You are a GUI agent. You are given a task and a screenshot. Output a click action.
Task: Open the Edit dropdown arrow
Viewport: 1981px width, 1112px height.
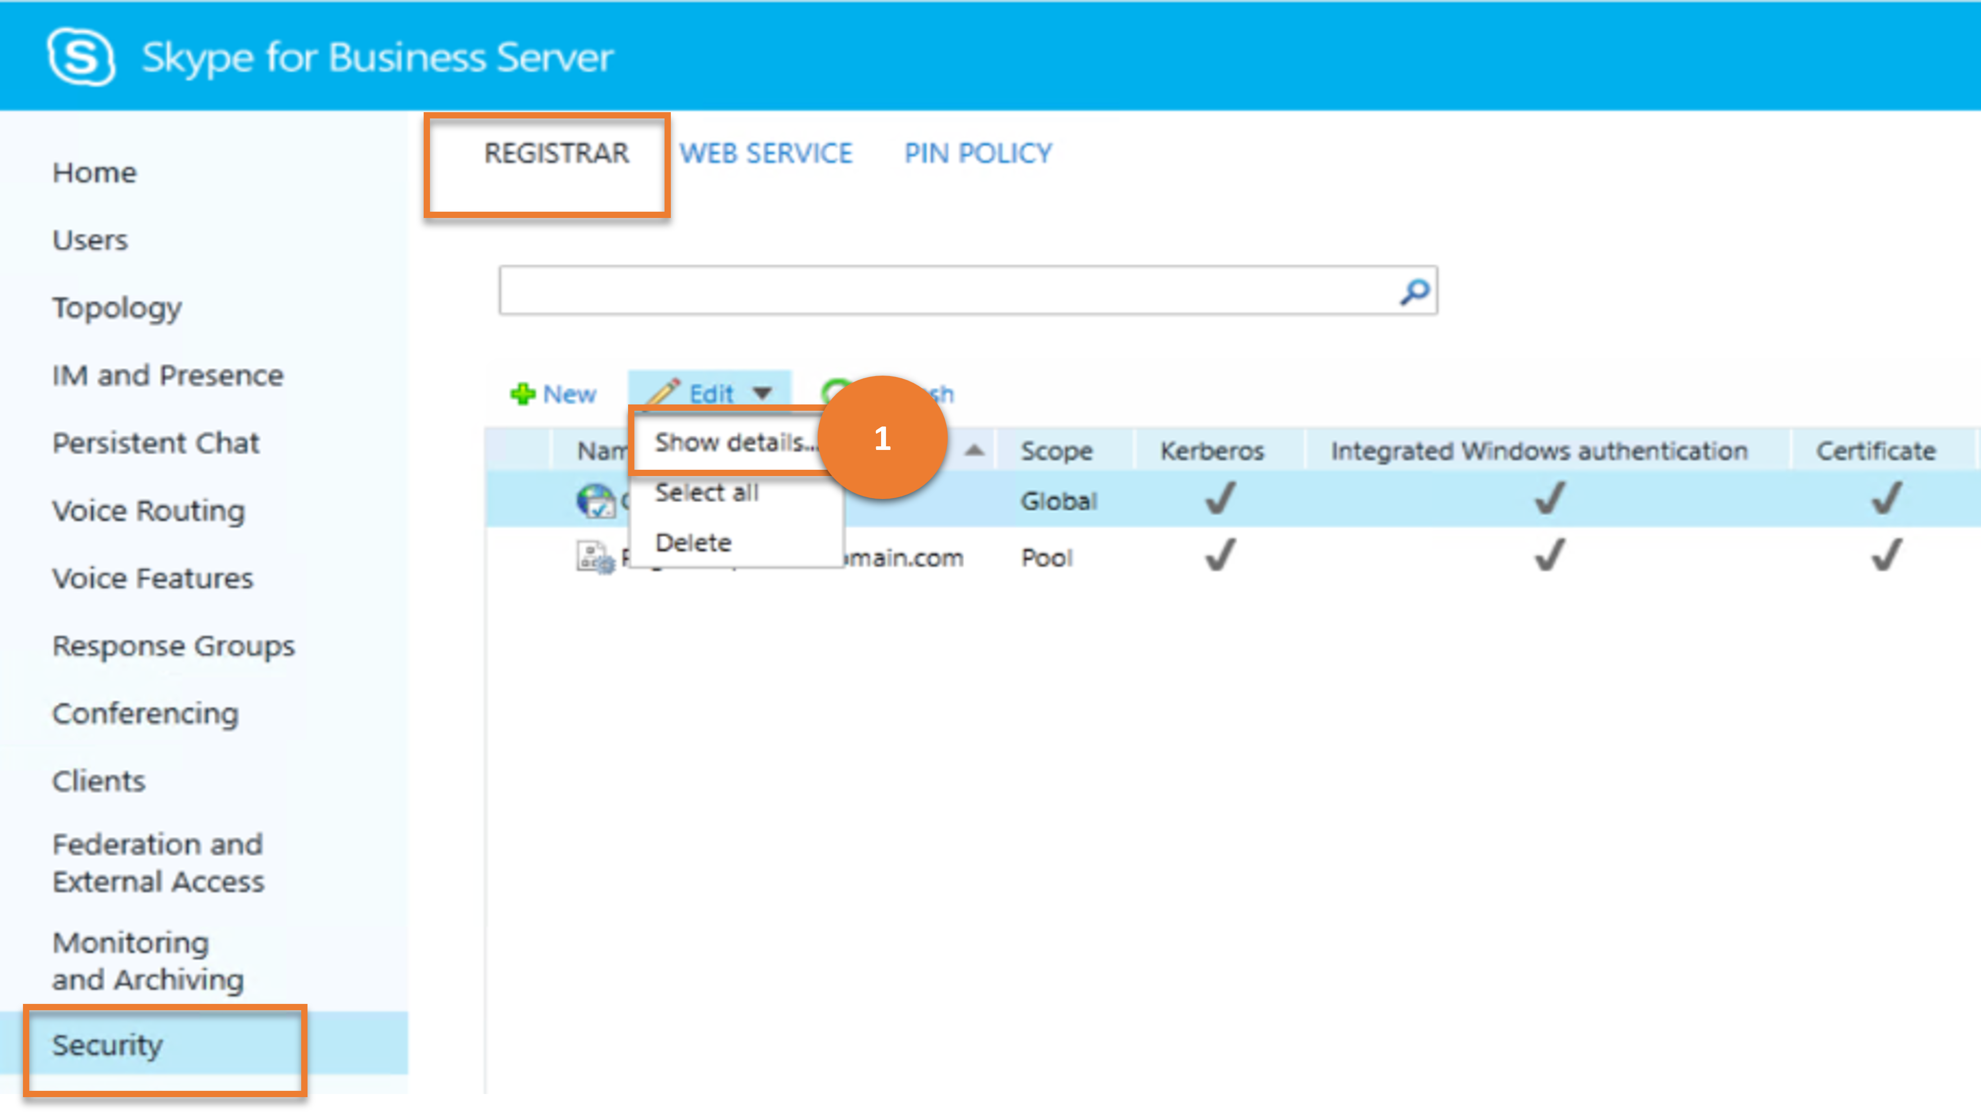[x=762, y=394]
